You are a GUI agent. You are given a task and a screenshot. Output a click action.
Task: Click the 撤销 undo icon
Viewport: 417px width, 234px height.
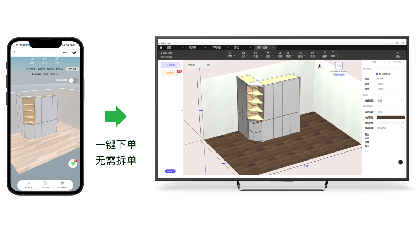point(300,53)
